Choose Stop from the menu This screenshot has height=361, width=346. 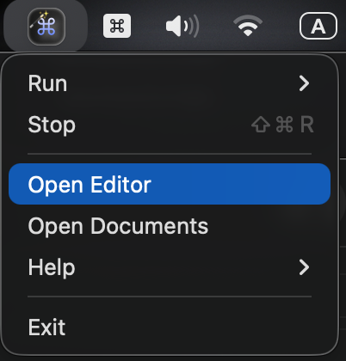pyautogui.click(x=170, y=125)
